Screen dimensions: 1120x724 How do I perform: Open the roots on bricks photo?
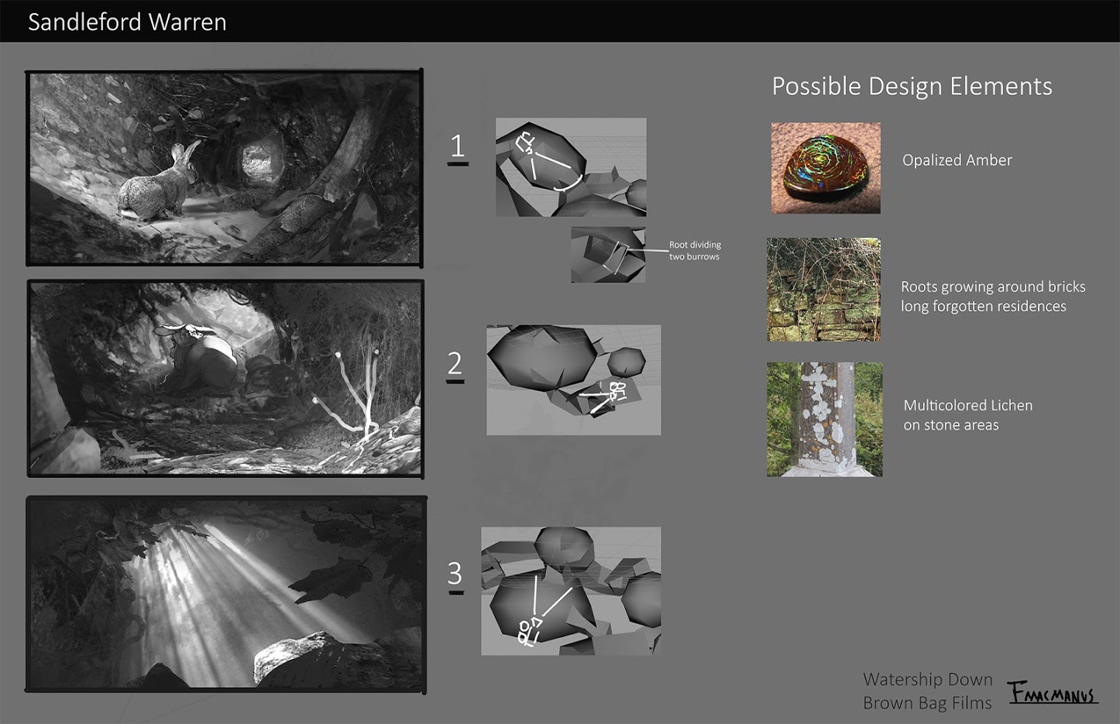[x=823, y=290]
